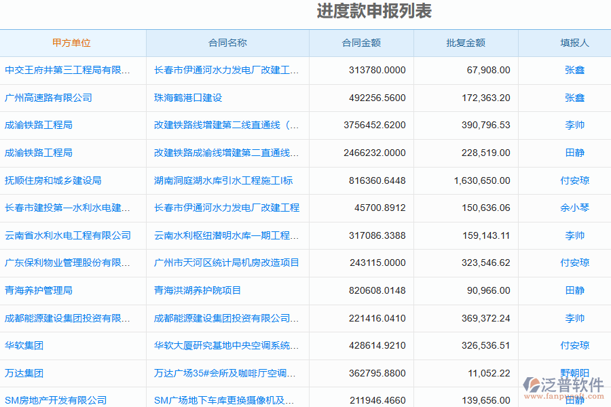This screenshot has width=611, height=407.
Task: Click the 合同名称 column header
Action: coord(228,43)
